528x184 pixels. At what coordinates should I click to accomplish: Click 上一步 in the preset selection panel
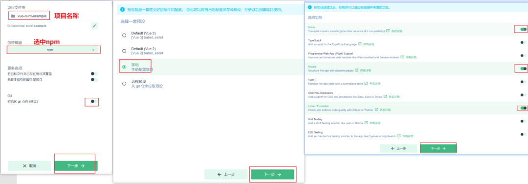point(226,174)
